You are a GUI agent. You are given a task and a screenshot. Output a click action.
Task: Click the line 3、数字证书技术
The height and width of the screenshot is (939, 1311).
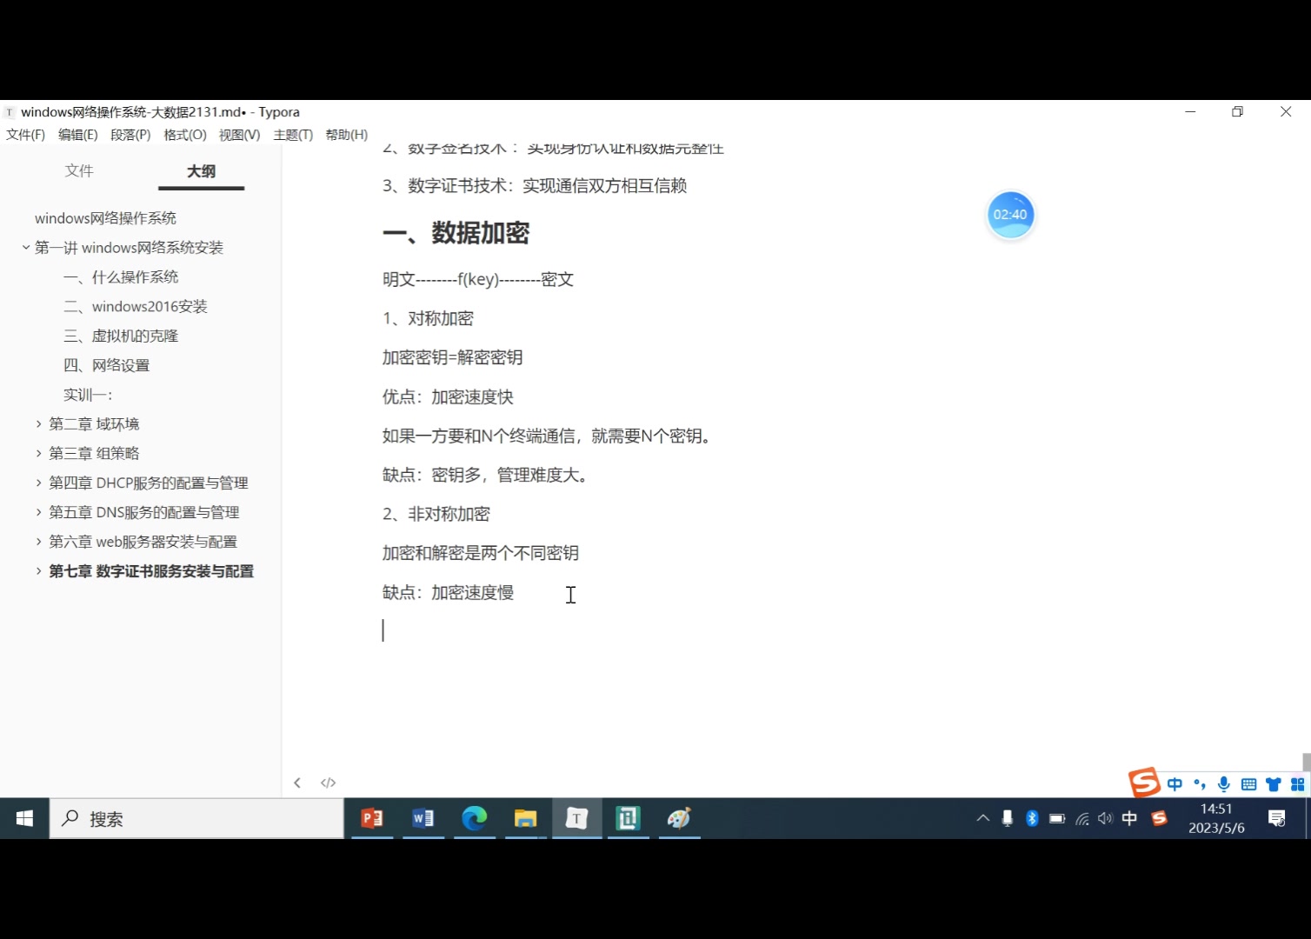coord(535,185)
